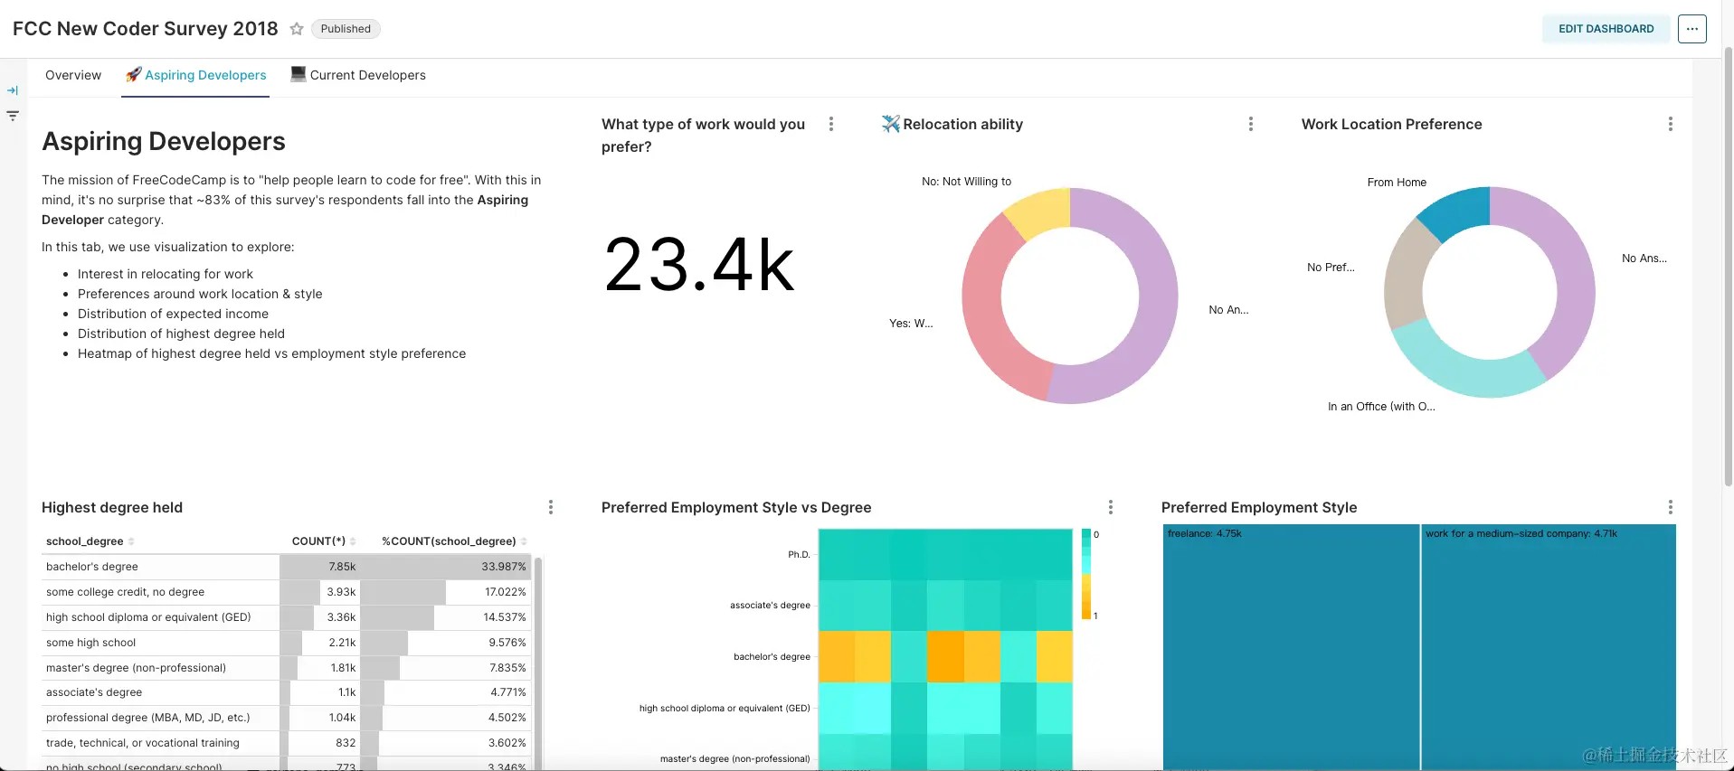Click the page vertical scrollbar
1734x771 pixels.
(x=1728, y=267)
